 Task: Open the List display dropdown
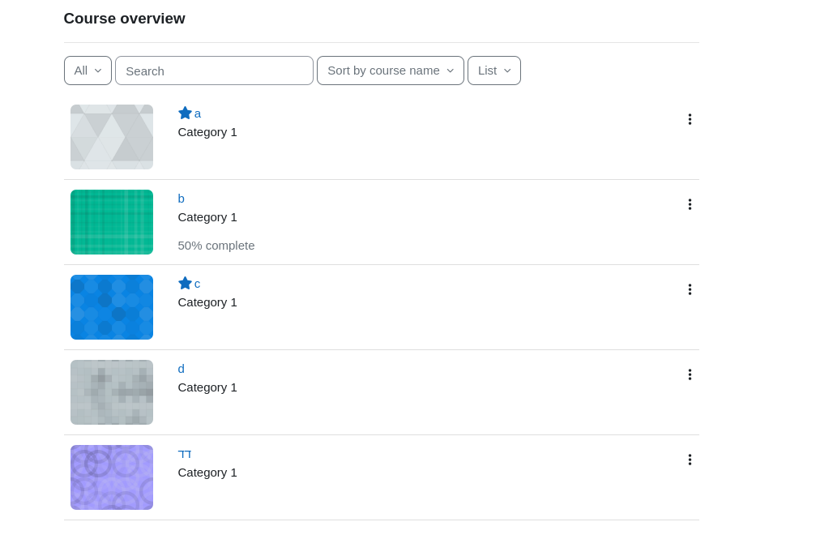pos(494,71)
